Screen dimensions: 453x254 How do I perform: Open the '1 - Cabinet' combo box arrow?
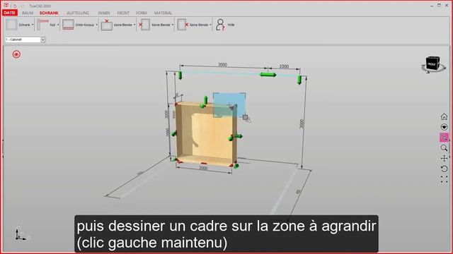click(42, 40)
